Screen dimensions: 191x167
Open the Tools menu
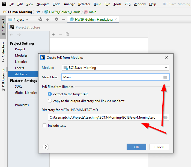(x=117, y=4)
